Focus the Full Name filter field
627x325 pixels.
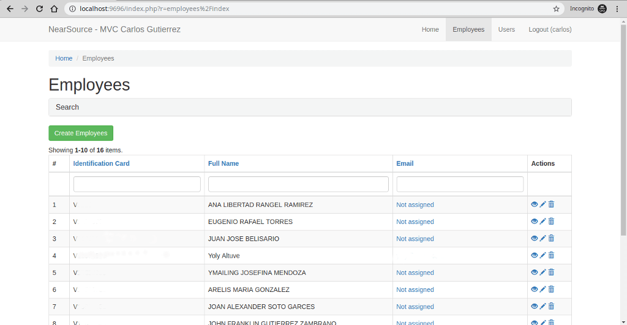point(298,184)
